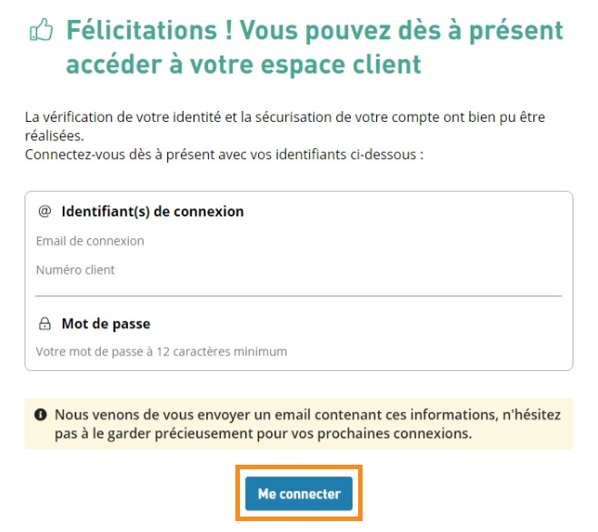Screen dimensions: 598x532
Task: Click the Me connecter button
Action: point(299,494)
